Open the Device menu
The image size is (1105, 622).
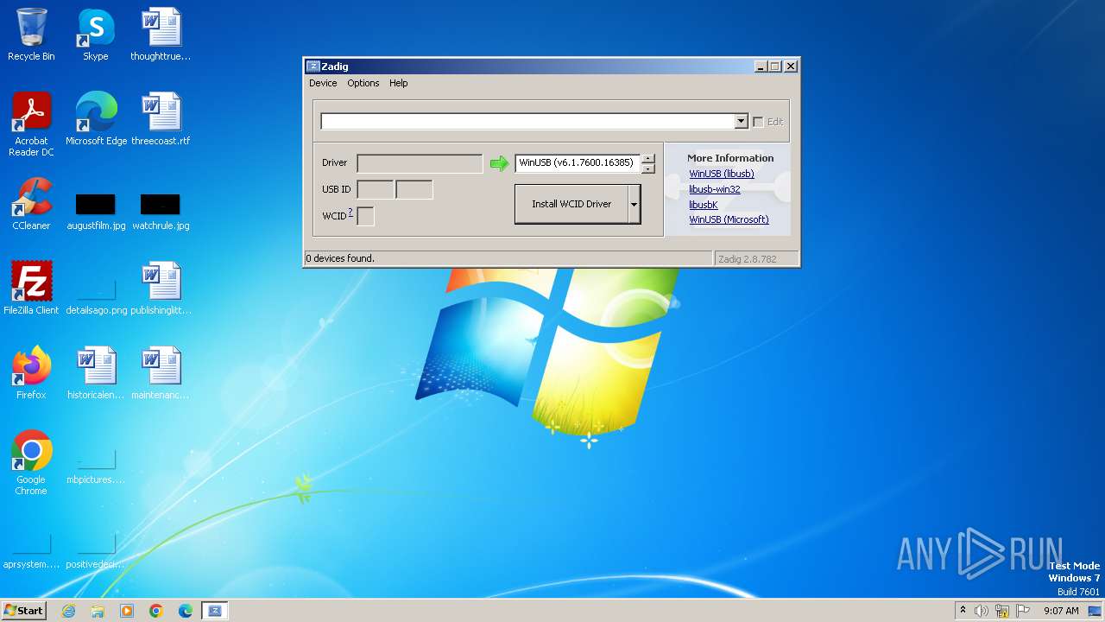(323, 83)
